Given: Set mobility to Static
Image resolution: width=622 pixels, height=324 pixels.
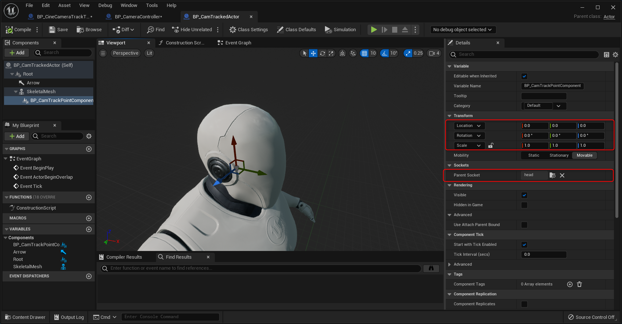Looking at the screenshot, I should (534, 156).
